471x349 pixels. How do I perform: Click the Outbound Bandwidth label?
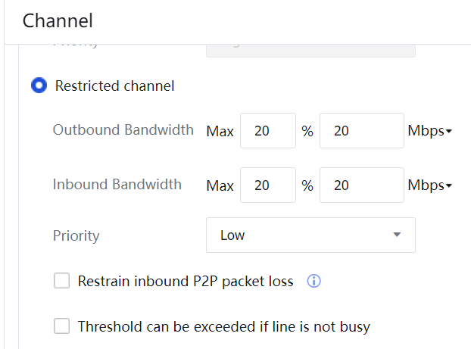(123, 130)
